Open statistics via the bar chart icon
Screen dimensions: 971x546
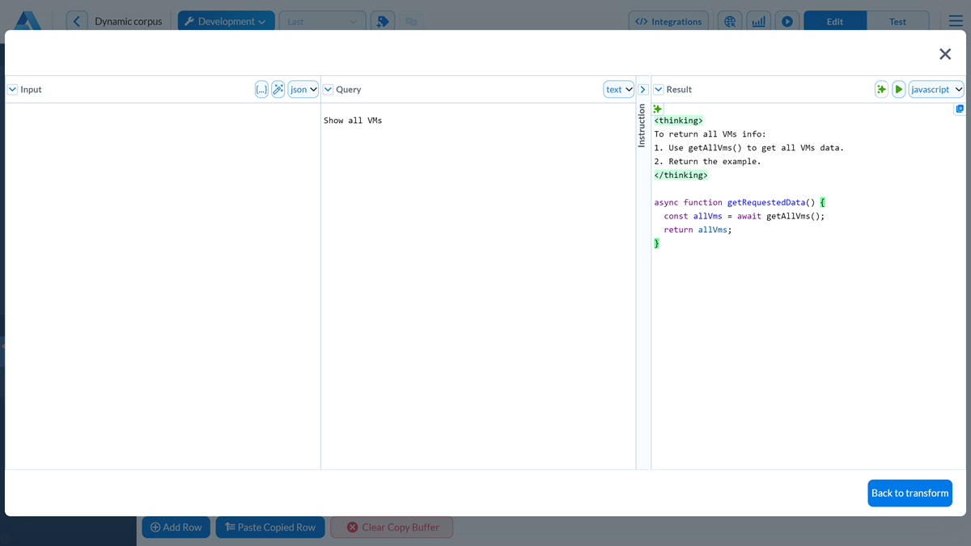click(758, 21)
